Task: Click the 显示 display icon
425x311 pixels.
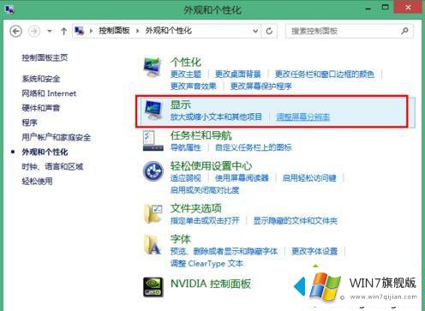Action: click(153, 110)
